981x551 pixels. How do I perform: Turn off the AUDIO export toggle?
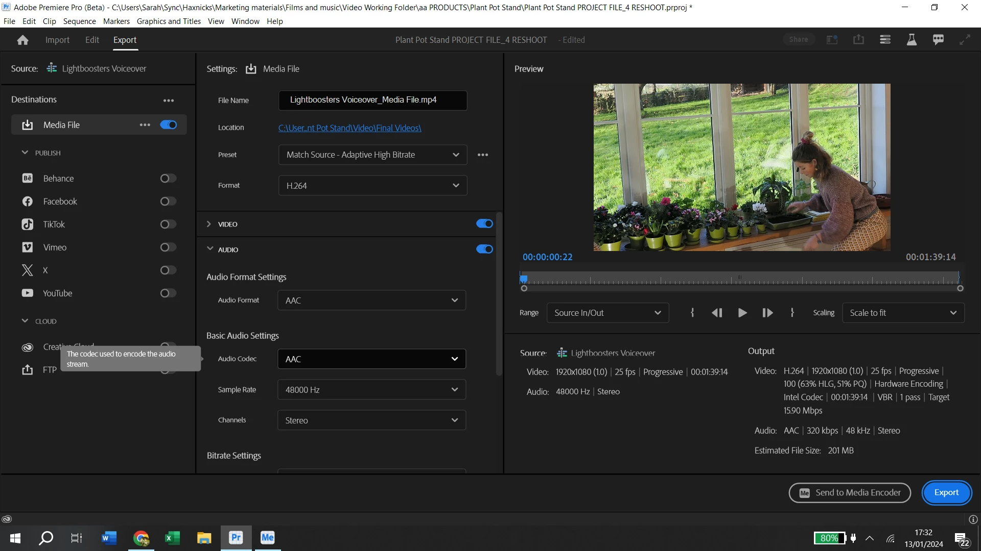484,249
